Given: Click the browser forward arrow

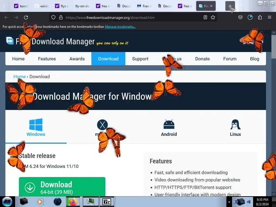Looking at the screenshot, I should coord(16,18).
